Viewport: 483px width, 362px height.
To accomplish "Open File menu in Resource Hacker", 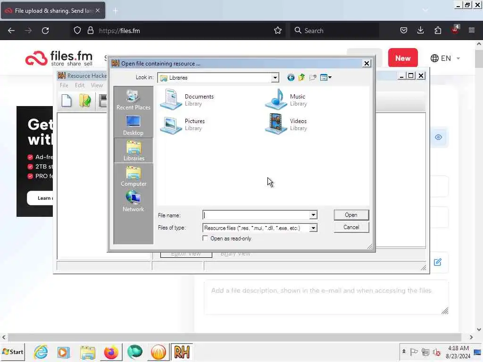I will click(64, 85).
